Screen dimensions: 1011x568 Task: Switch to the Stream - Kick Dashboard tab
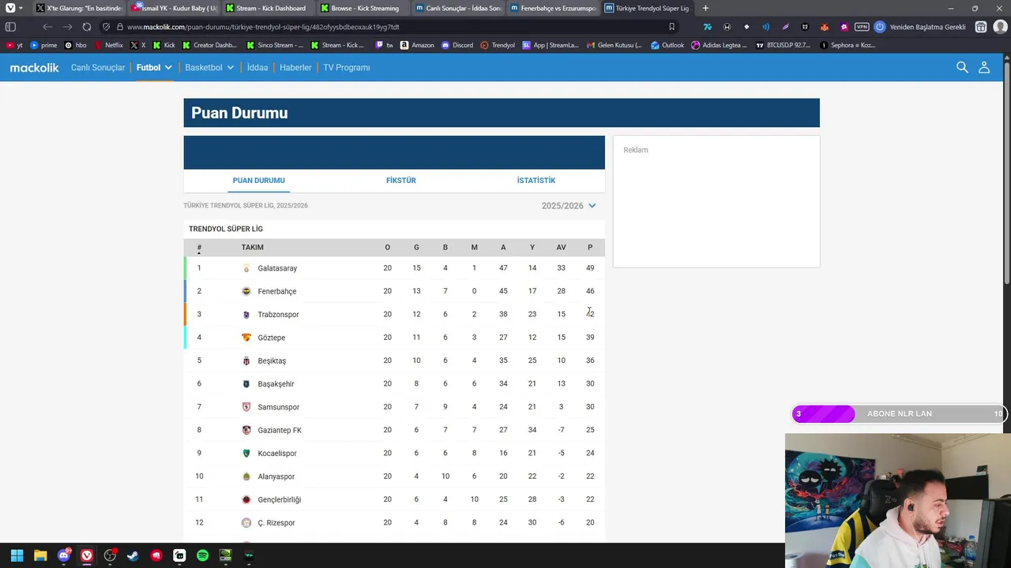[268, 8]
